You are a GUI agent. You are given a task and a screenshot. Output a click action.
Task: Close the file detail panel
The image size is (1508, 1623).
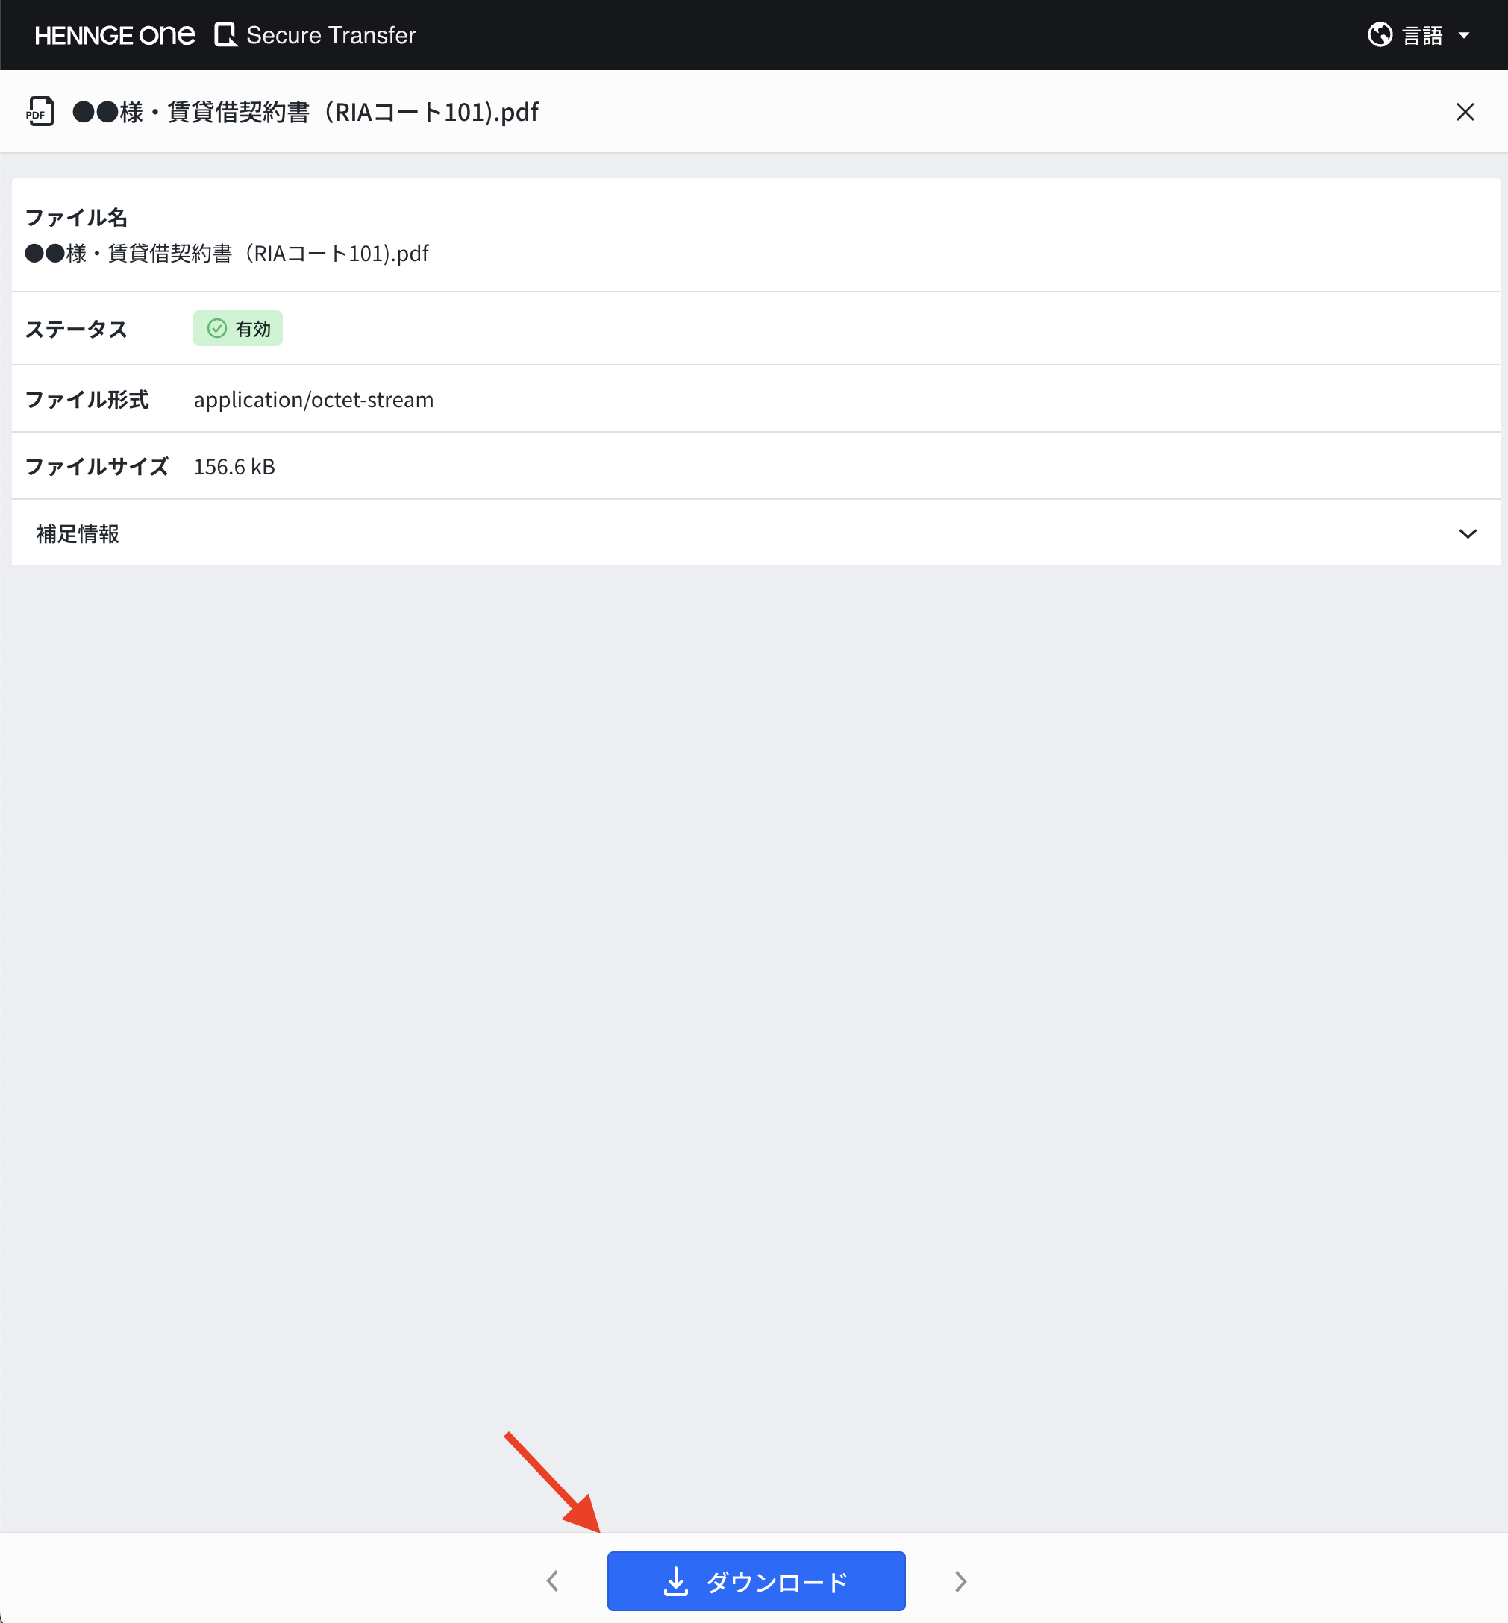pyautogui.click(x=1465, y=112)
